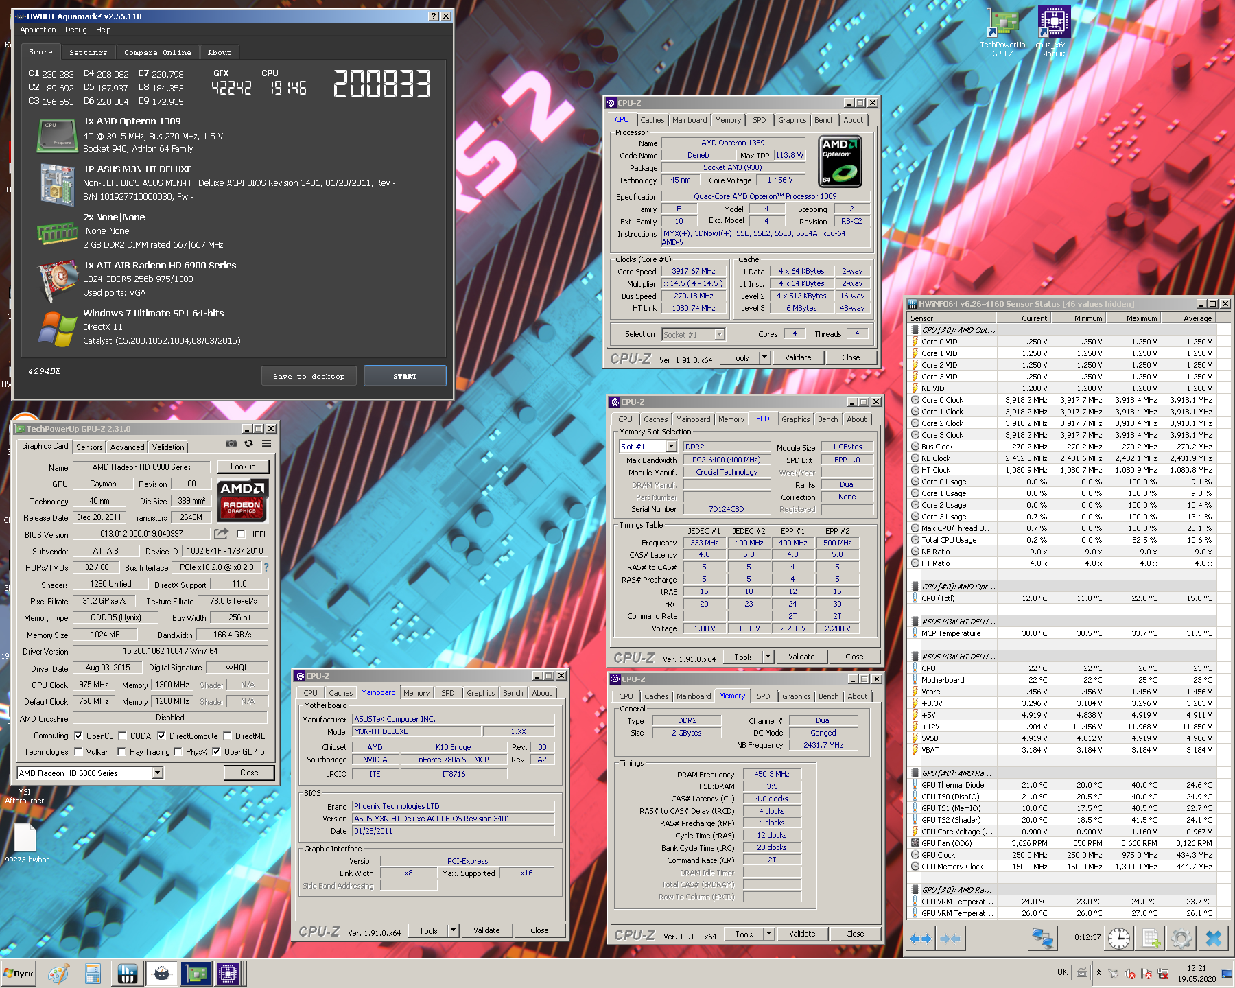The image size is (1235, 988).
Task: Open the GPU-Z hamburger menu icon
Action: pyautogui.click(x=267, y=444)
